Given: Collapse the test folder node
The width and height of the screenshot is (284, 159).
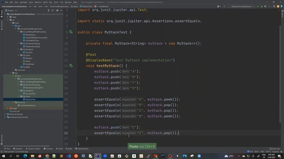Looking at the screenshot, I should click(x=11, y=73).
